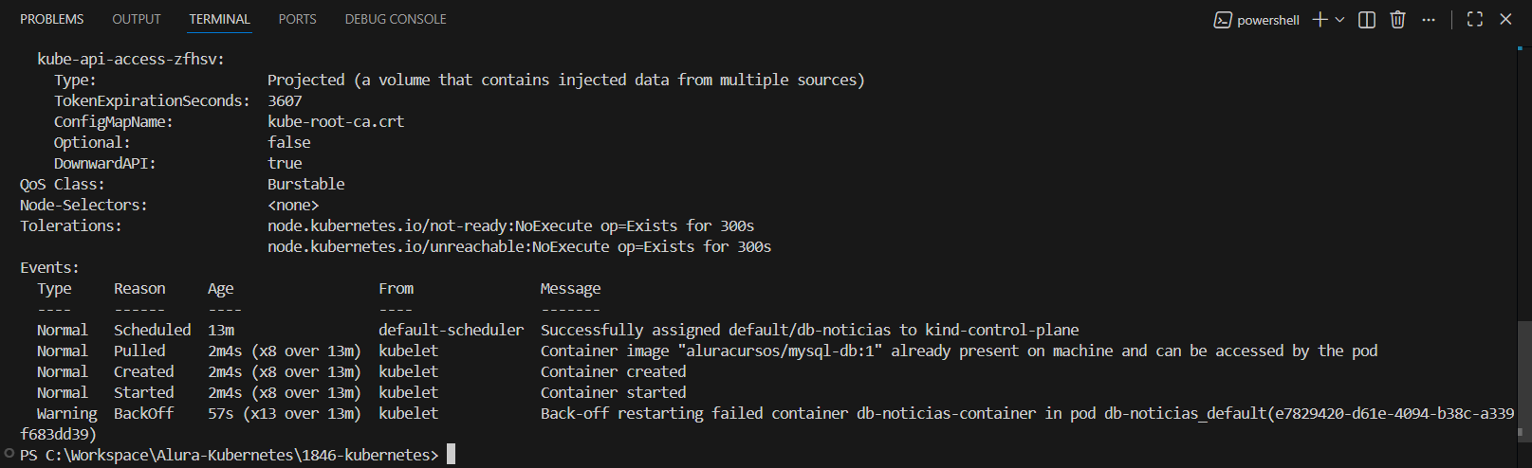Open the OUTPUT tab
This screenshot has width=1532, height=468.
coord(137,19)
